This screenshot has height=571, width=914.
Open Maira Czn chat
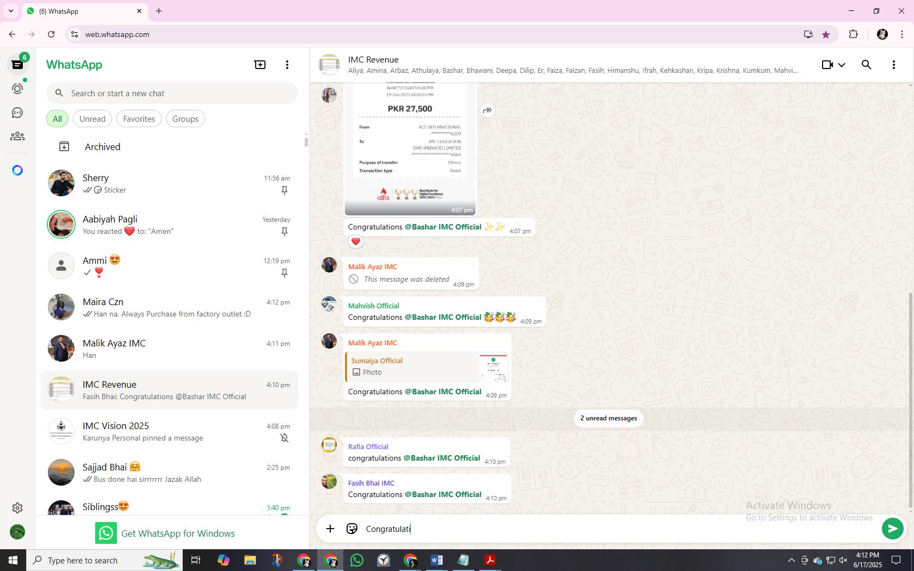(x=169, y=308)
